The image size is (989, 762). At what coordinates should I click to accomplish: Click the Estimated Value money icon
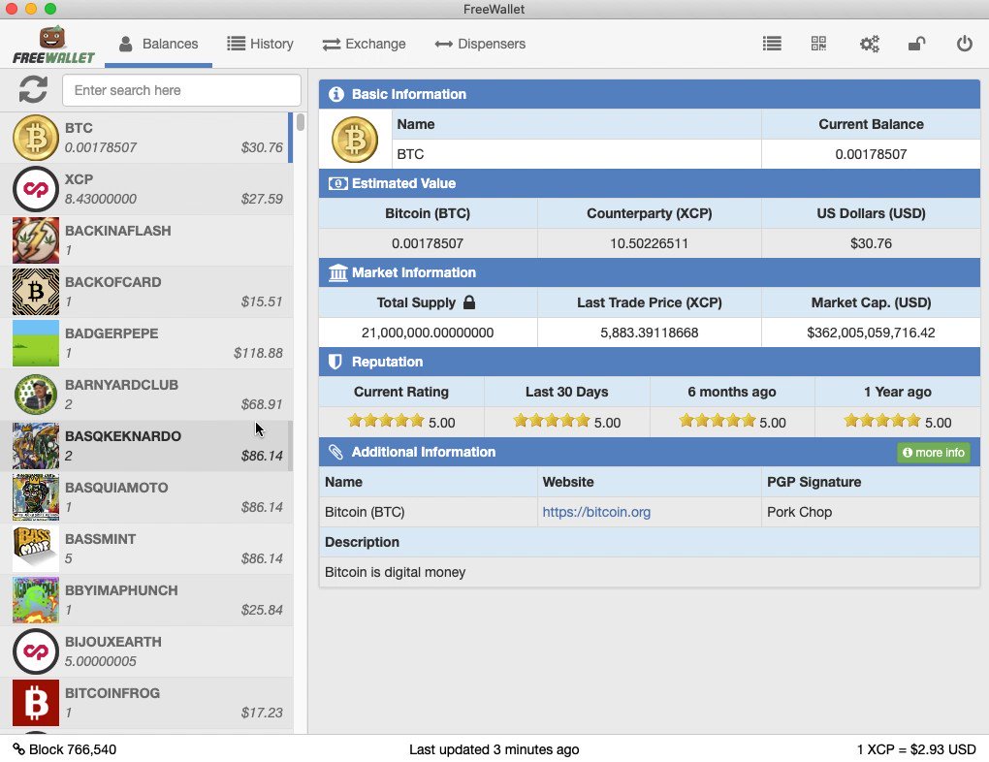(x=338, y=183)
